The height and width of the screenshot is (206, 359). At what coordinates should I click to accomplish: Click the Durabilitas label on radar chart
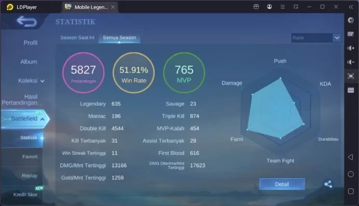[x=328, y=139]
